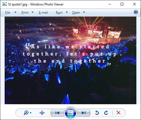Open the Burn menu

59,13
